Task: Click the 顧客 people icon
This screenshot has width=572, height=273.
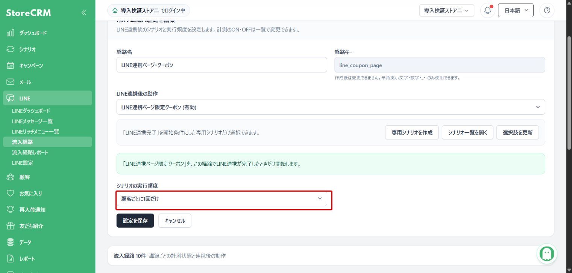Action: [x=11, y=177]
